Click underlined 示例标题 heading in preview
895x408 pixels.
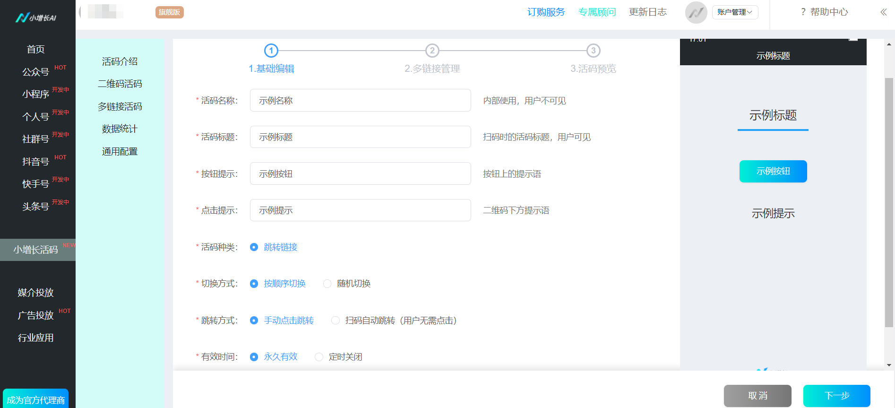[x=773, y=115]
